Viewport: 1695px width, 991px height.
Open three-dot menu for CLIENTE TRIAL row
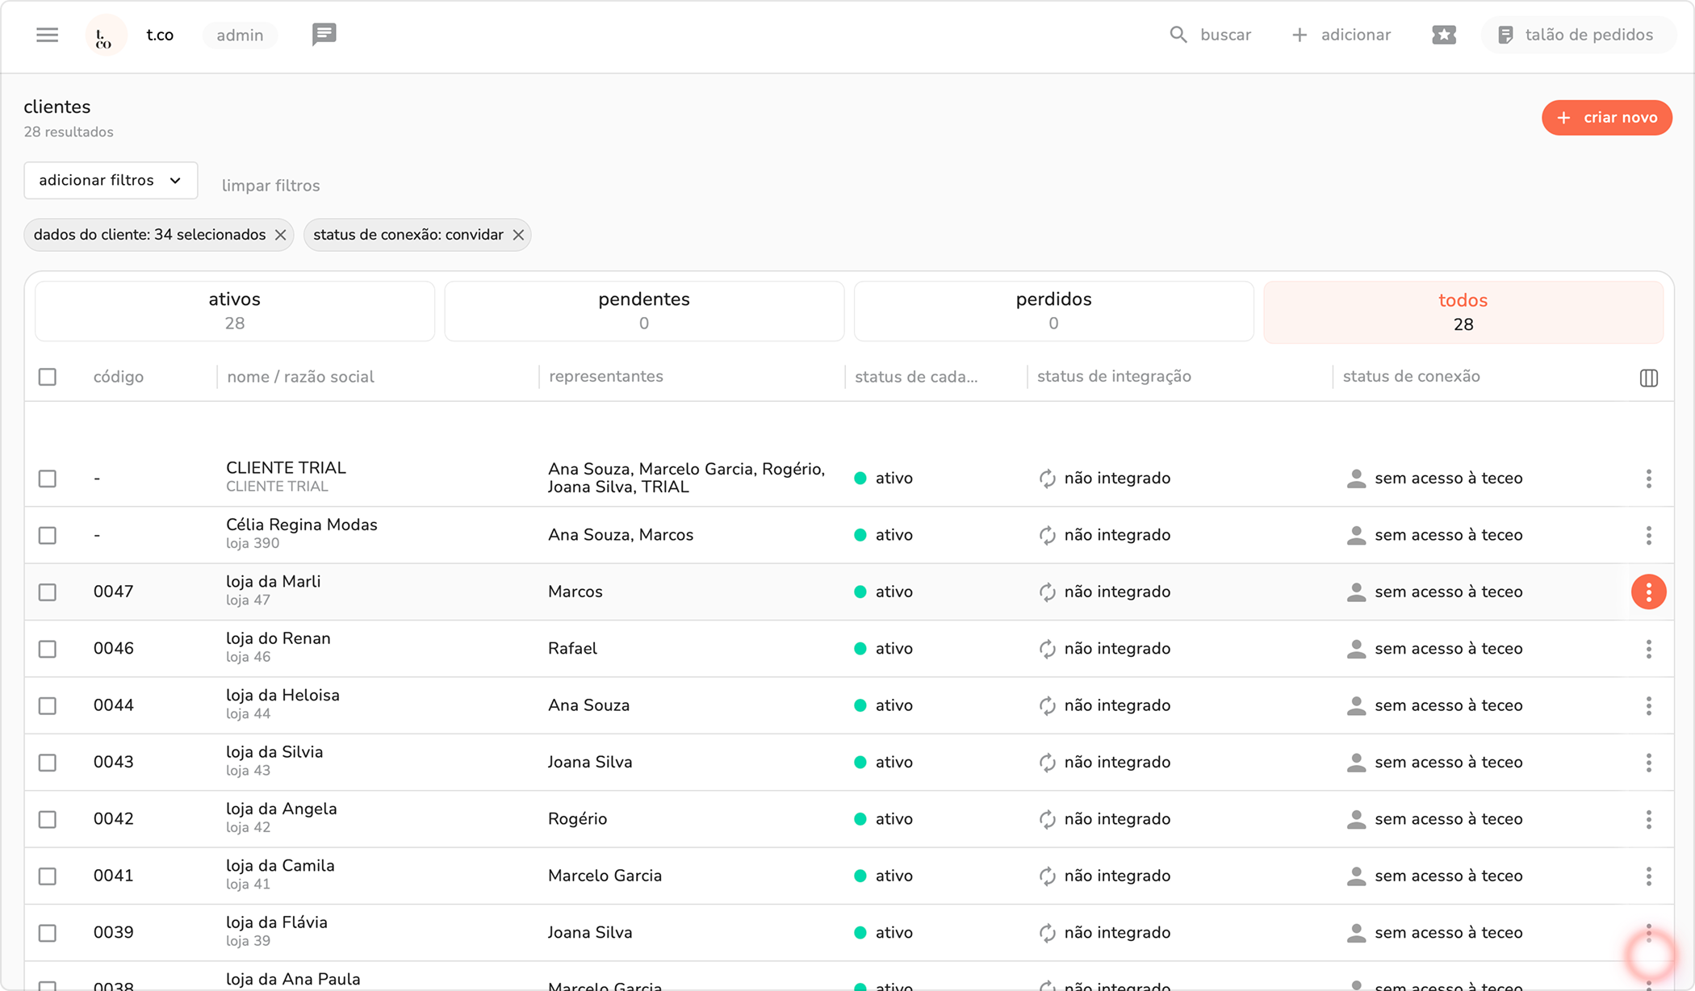pos(1648,479)
